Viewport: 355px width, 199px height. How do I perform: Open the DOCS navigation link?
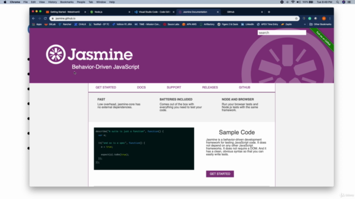click(x=141, y=87)
